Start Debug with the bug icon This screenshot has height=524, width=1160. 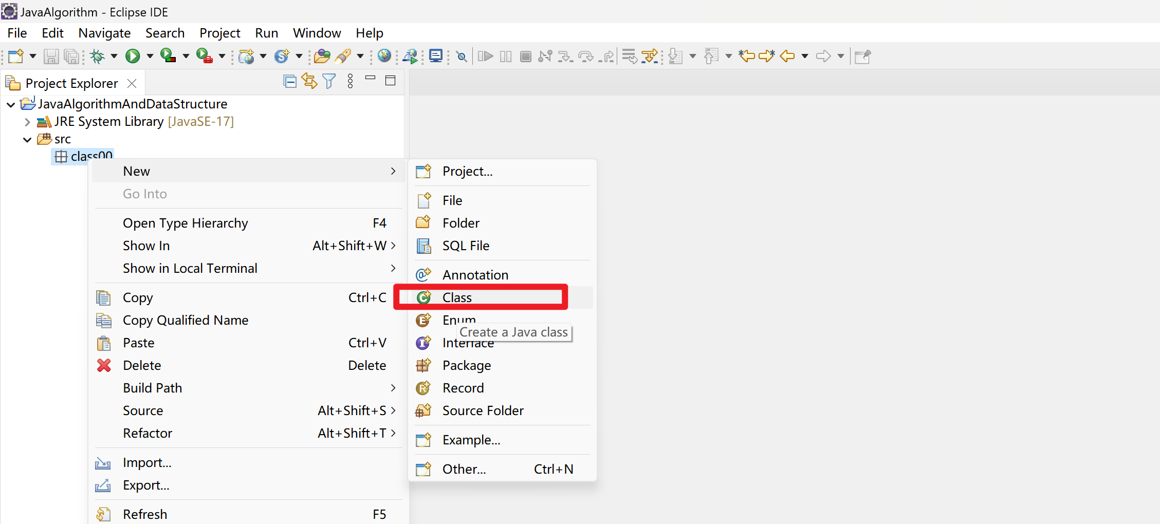click(97, 56)
